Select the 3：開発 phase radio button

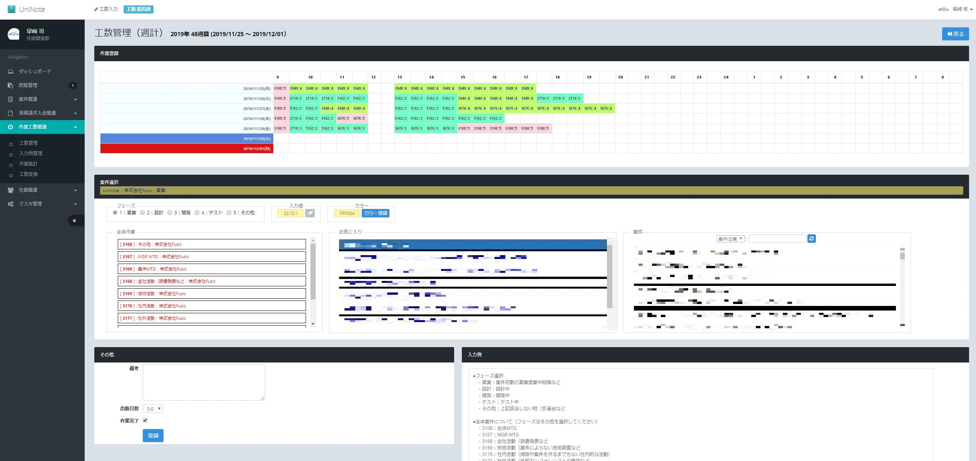170,212
